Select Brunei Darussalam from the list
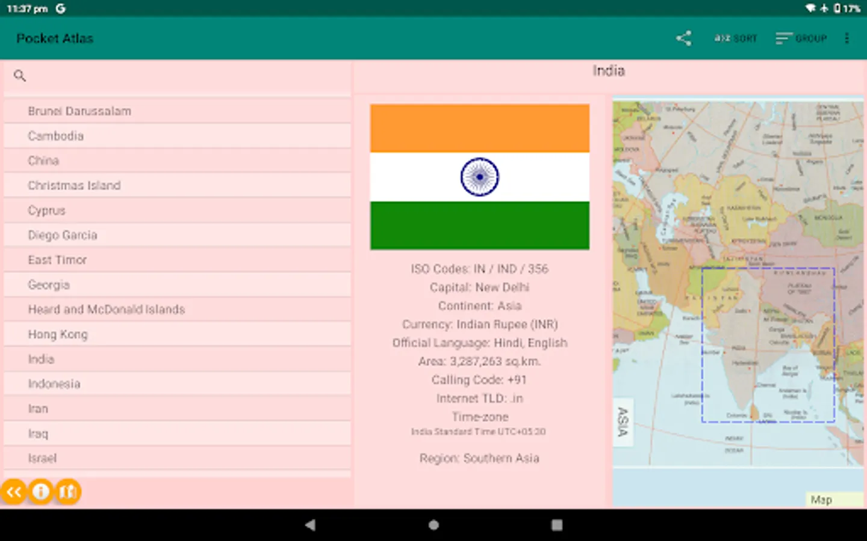 [178, 111]
